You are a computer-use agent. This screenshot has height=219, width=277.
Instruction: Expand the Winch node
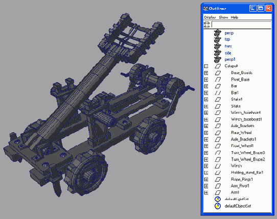click(206, 166)
